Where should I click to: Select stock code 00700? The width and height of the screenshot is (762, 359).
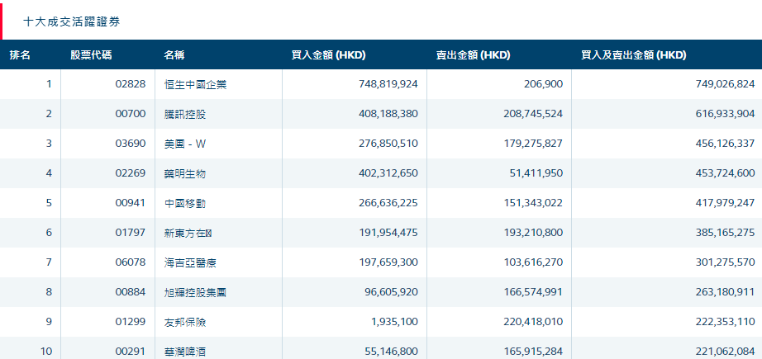point(131,114)
